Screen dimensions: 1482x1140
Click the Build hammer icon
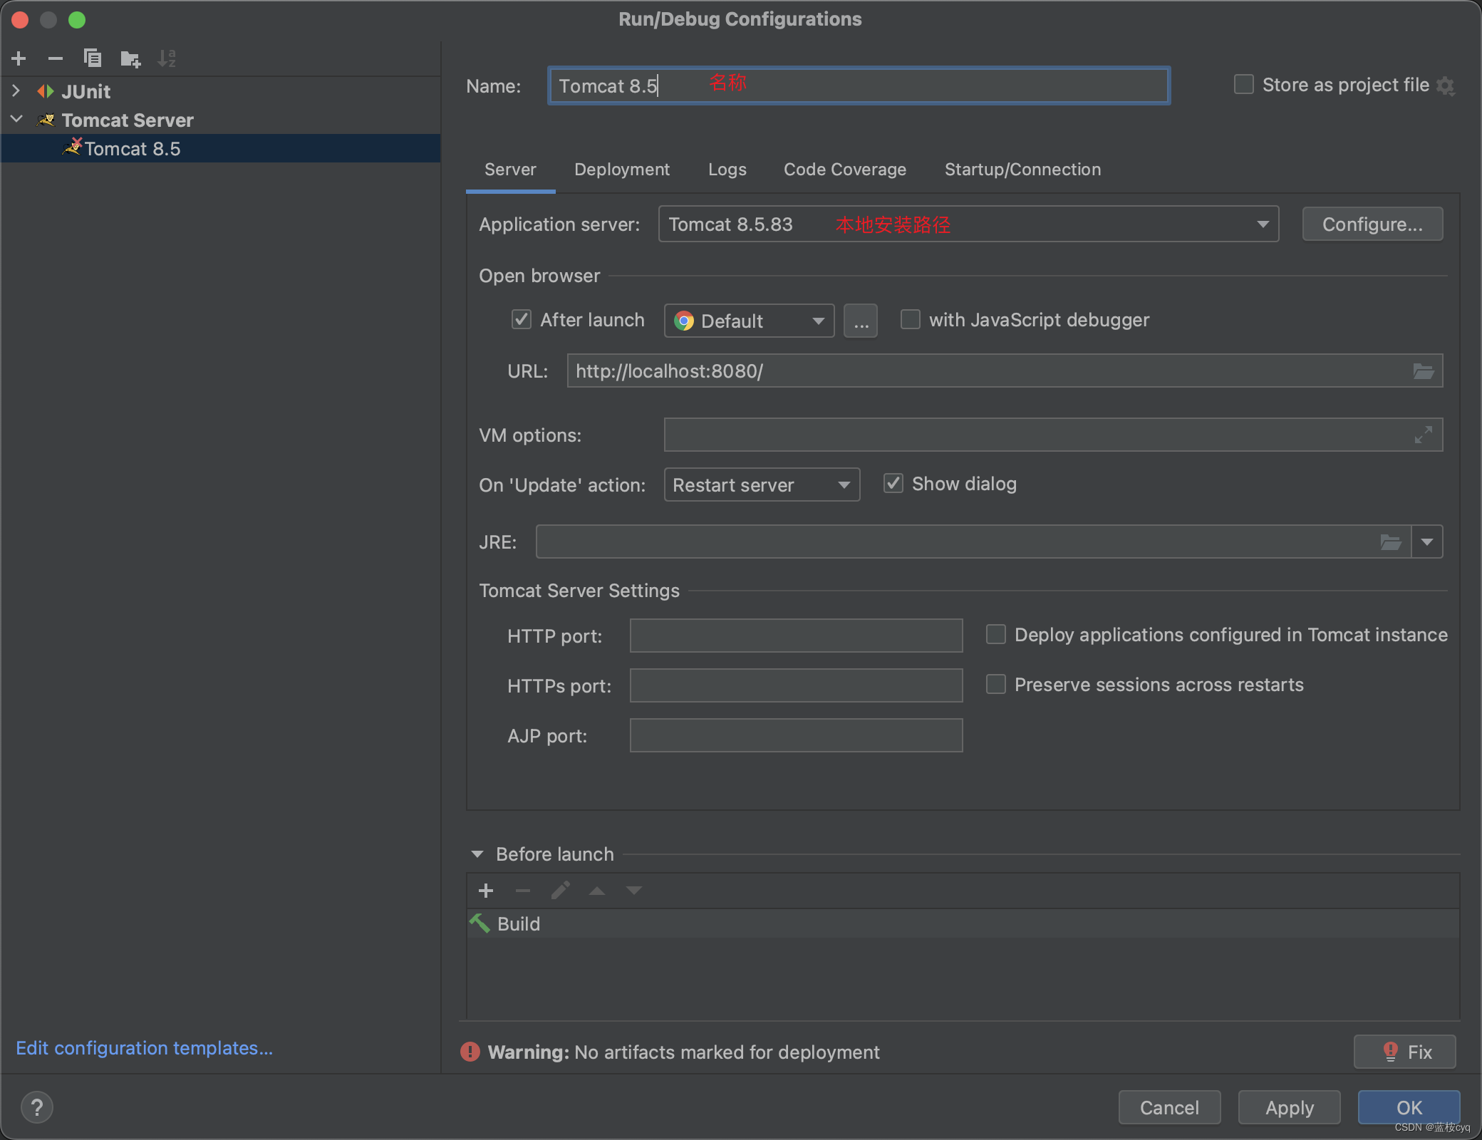coord(480,923)
